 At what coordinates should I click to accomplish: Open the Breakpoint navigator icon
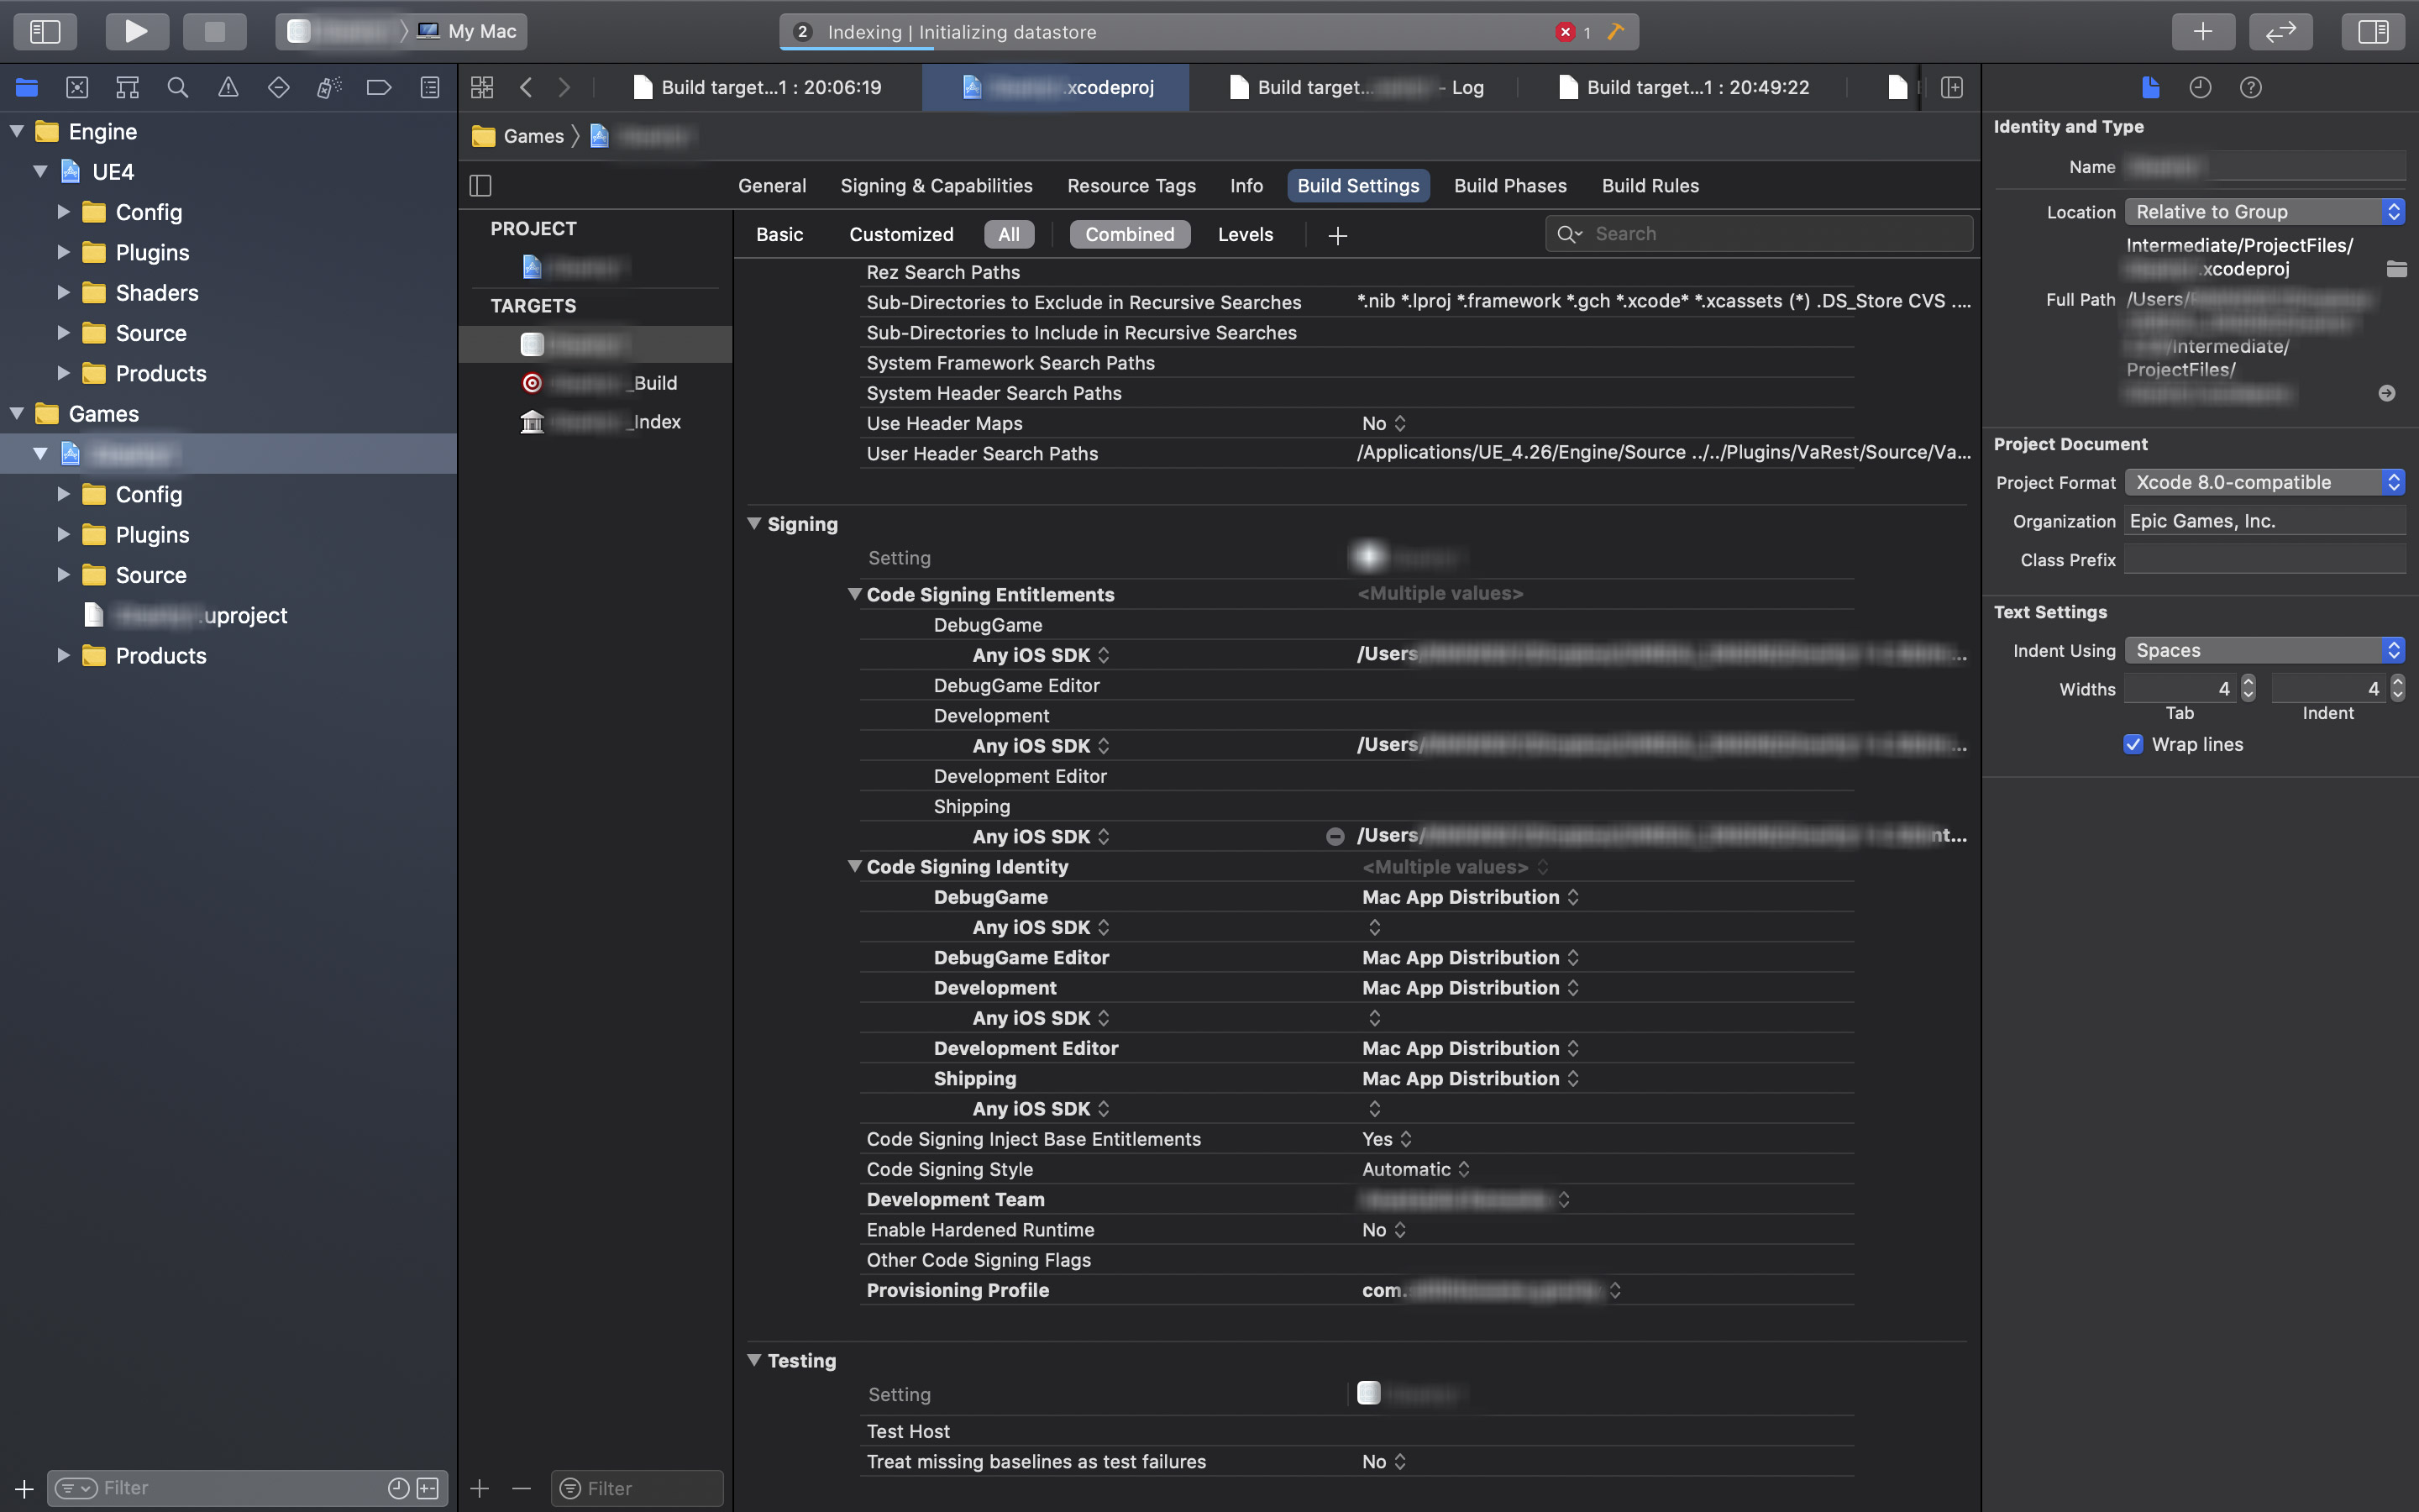[379, 88]
